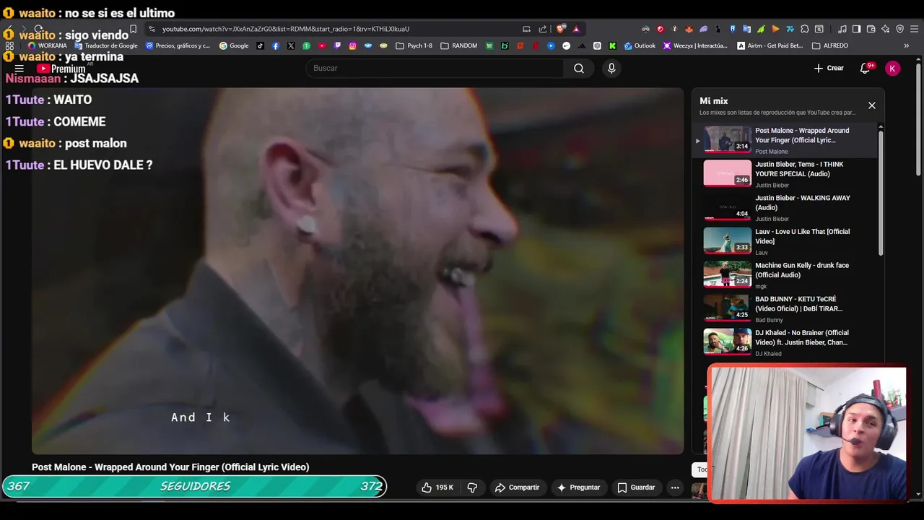Screen dimensions: 924x520
Task: Open the Facebook bookmark icon
Action: [x=276, y=45]
